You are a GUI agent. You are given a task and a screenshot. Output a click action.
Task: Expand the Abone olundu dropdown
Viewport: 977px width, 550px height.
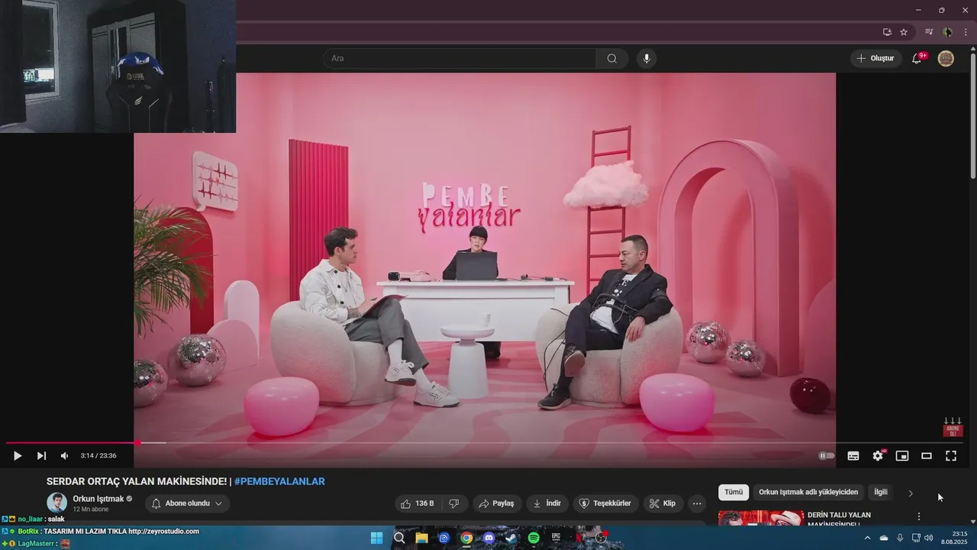[187, 503]
